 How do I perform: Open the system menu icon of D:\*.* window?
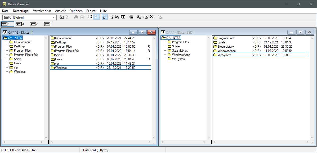coord(163,32)
